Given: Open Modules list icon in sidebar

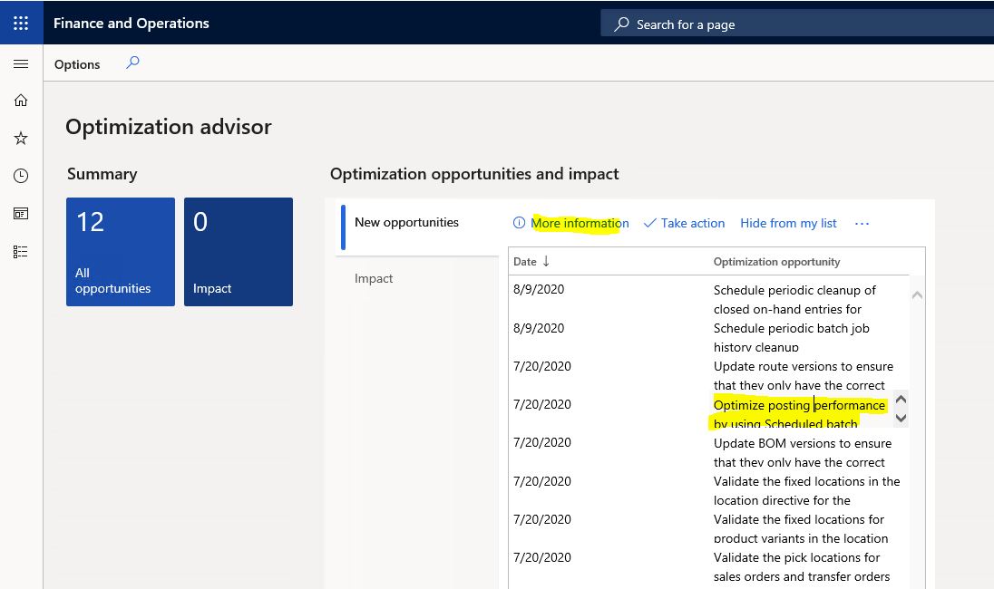Looking at the screenshot, I should point(21,251).
